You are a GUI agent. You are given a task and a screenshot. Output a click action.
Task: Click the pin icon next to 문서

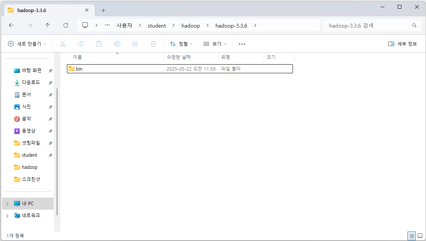pos(50,95)
